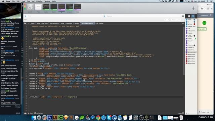The height and width of the screenshot is (121, 215).
Task: Open Sublime Text from the Dock
Action: coord(71,118)
